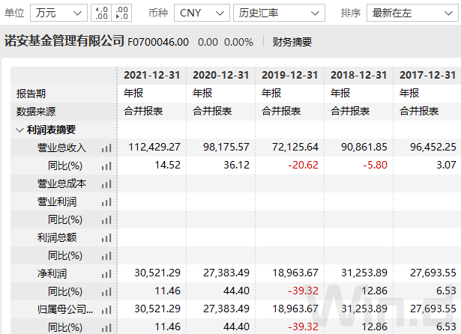This screenshot has height=334, width=461.
Task: Click the 2019-12-31 column header
Action: pos(290,75)
